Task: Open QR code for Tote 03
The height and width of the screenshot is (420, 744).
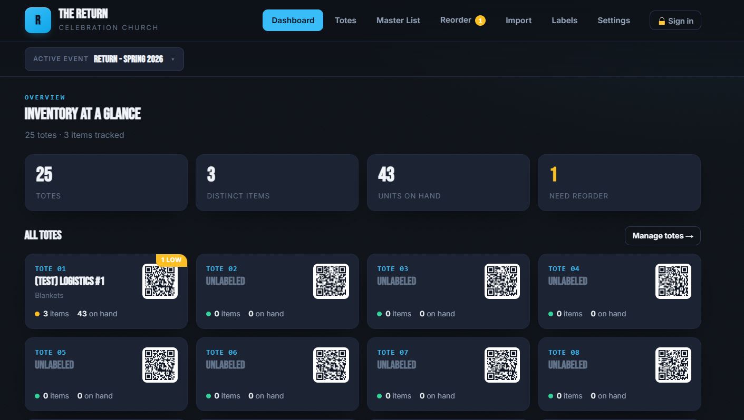Action: 502,281
